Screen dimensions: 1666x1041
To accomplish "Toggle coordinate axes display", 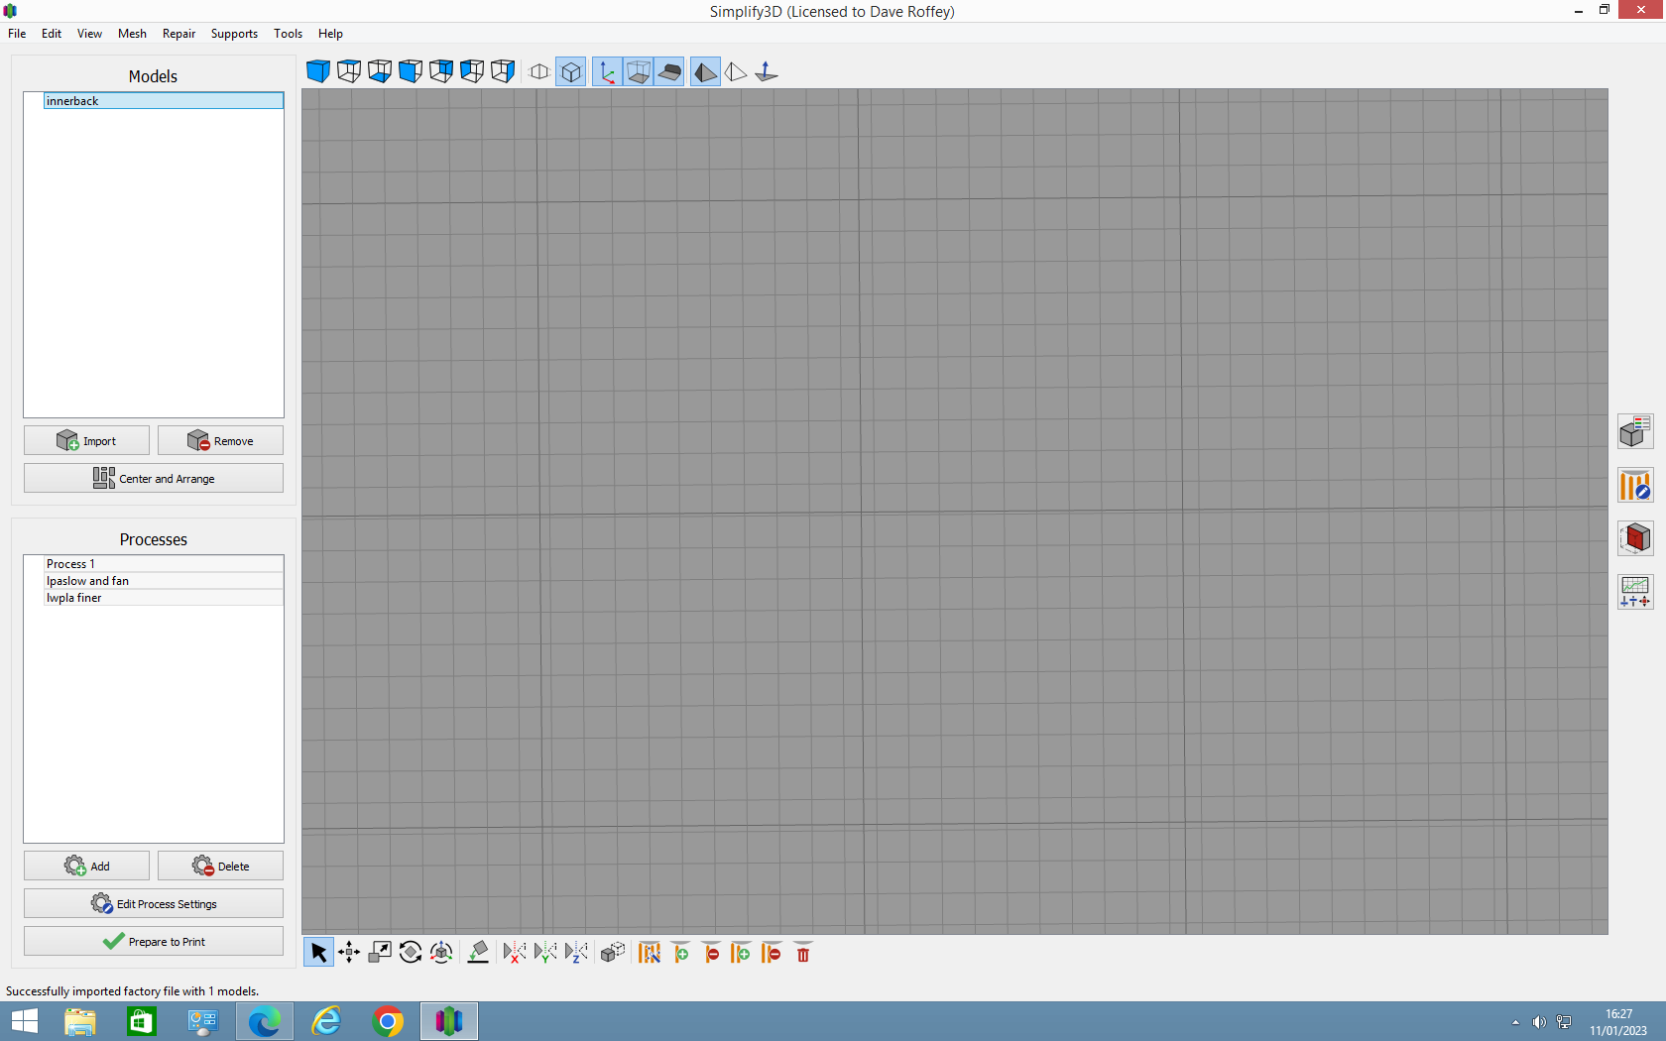I will (607, 71).
